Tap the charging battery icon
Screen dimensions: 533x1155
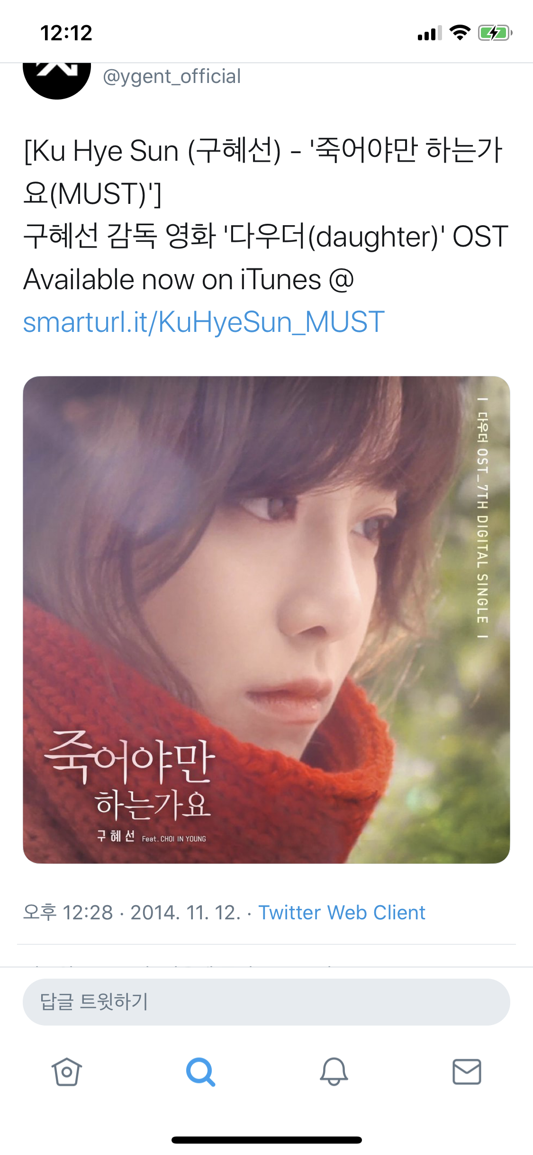[495, 33]
